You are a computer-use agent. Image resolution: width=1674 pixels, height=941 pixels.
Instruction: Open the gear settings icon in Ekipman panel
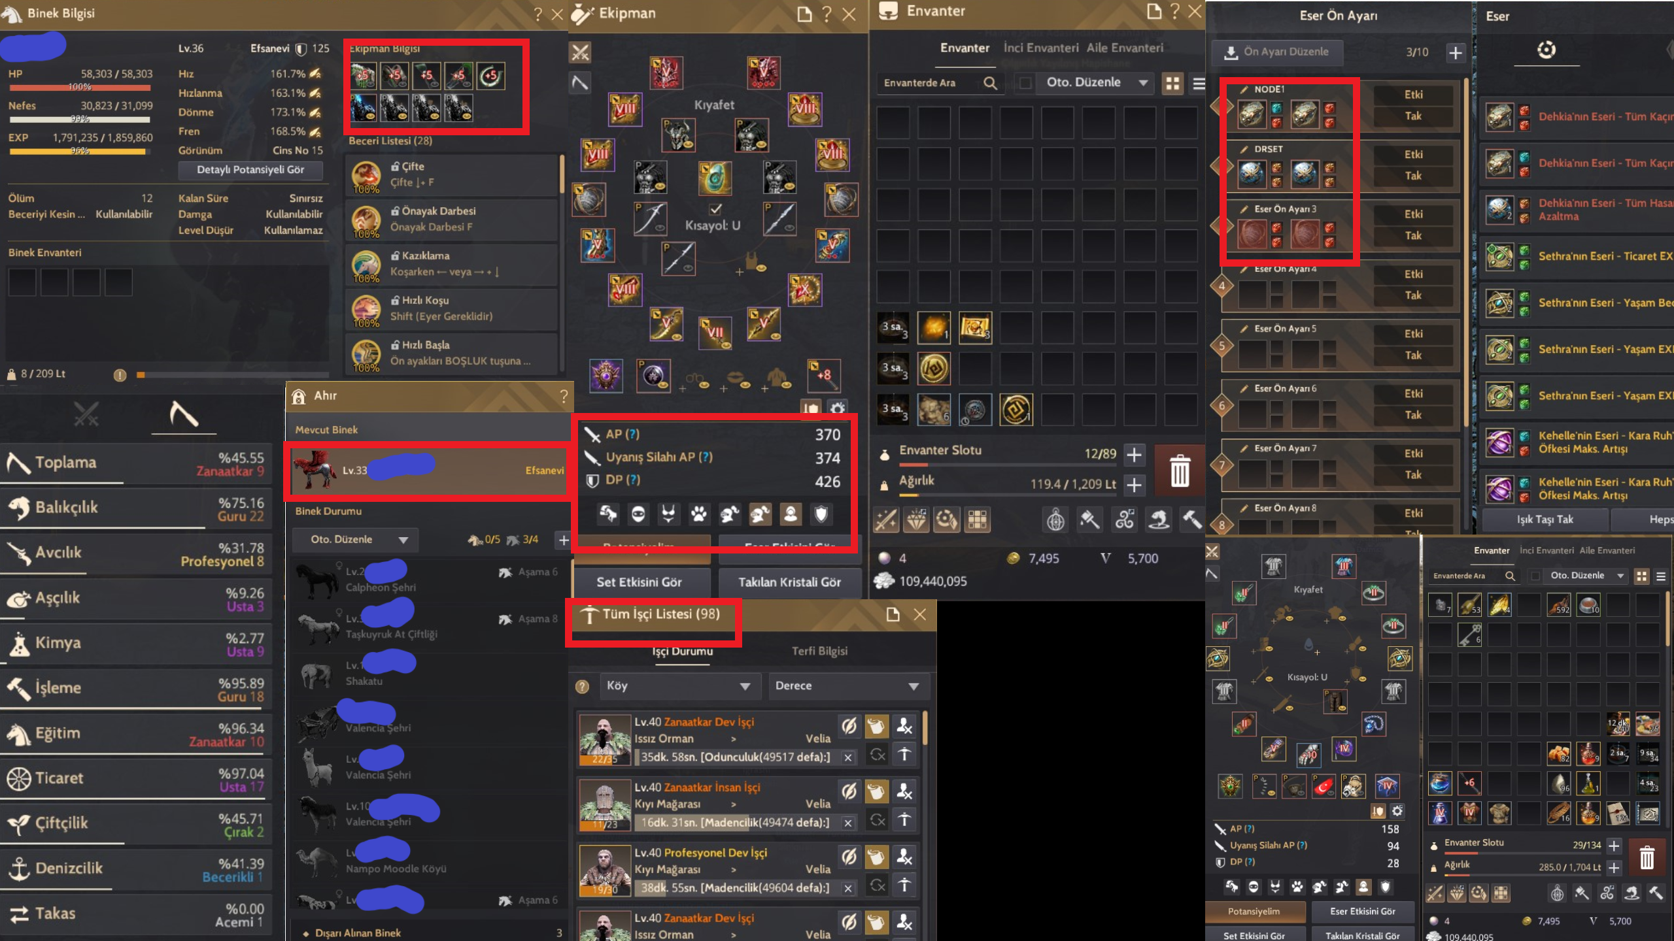(x=837, y=408)
